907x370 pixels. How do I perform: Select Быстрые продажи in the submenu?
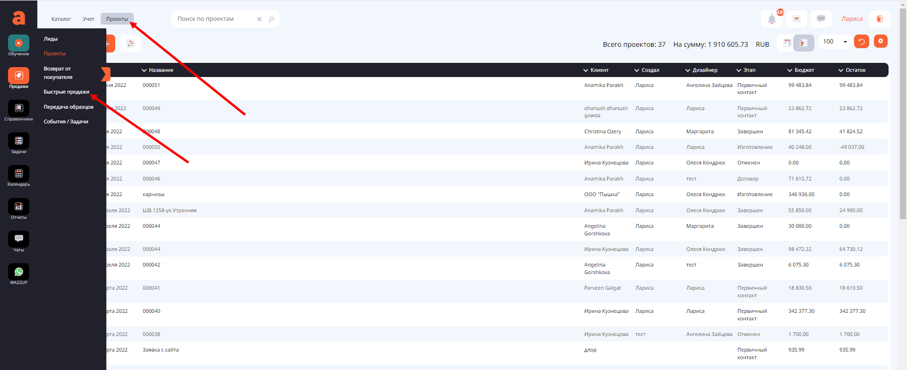(x=66, y=92)
